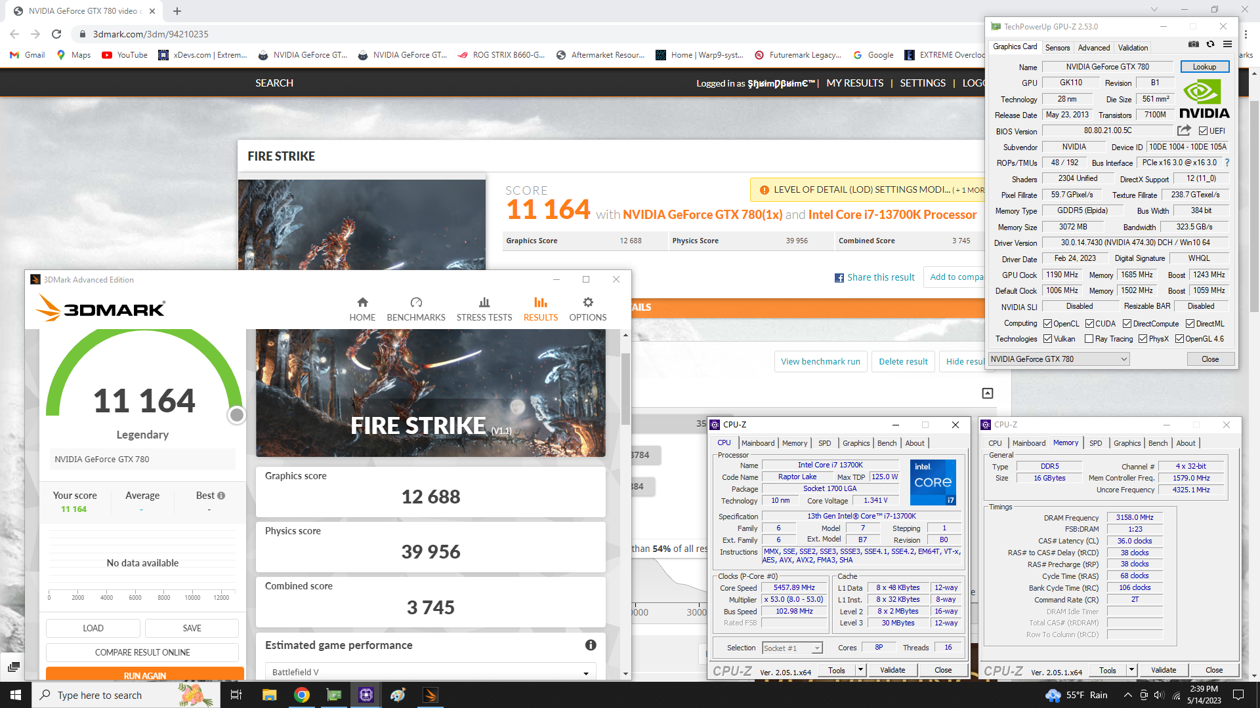1260x708 pixels.
Task: Switch to Validation tab in GPU-Z
Action: coord(1133,48)
